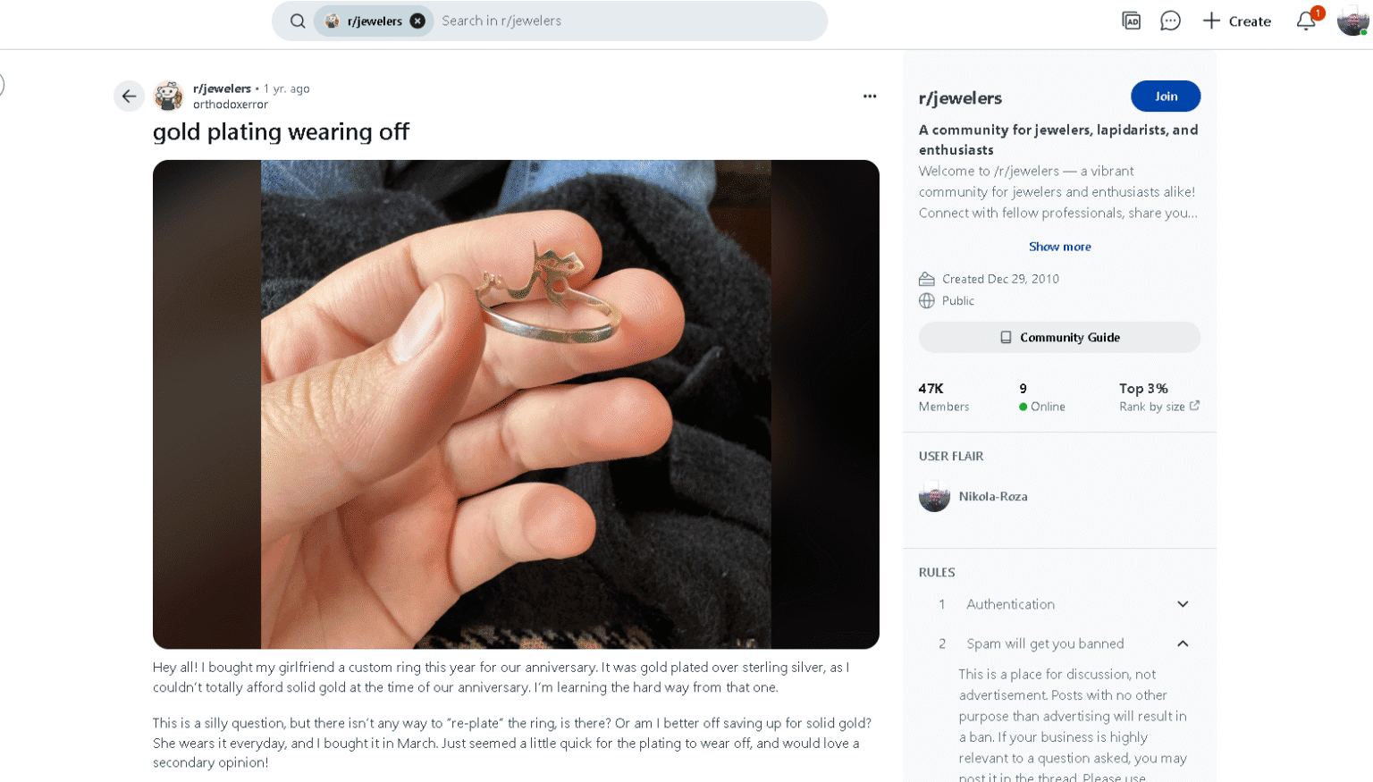The width and height of the screenshot is (1373, 782).
Task: Remove the r/jewelers search filter chip
Action: click(417, 21)
